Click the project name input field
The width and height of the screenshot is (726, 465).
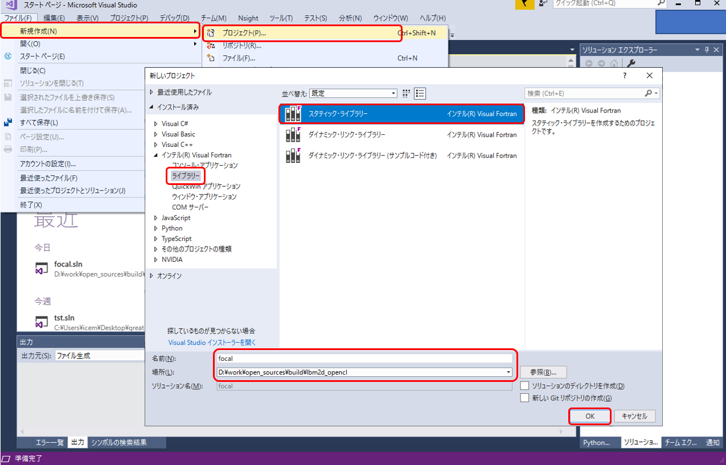[364, 359]
